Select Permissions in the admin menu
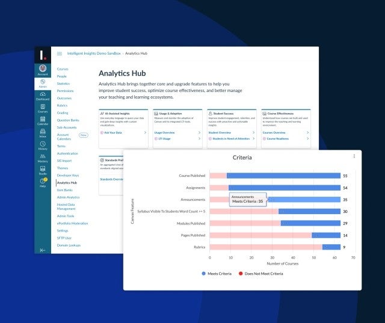Viewport: 385px width, 323px height. pyautogui.click(x=65, y=91)
